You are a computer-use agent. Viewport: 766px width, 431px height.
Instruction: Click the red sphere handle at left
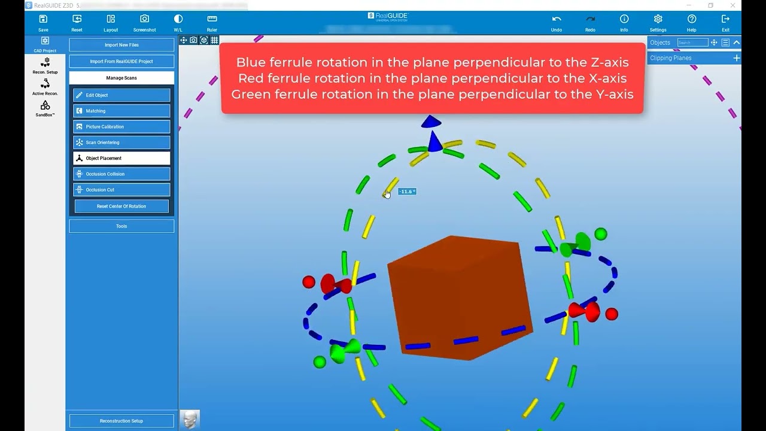pos(309,281)
